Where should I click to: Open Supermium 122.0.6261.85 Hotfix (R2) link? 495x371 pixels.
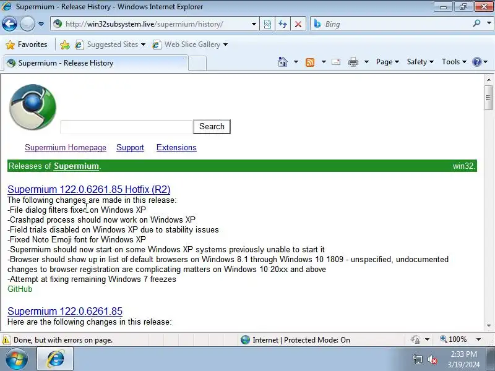(x=89, y=189)
